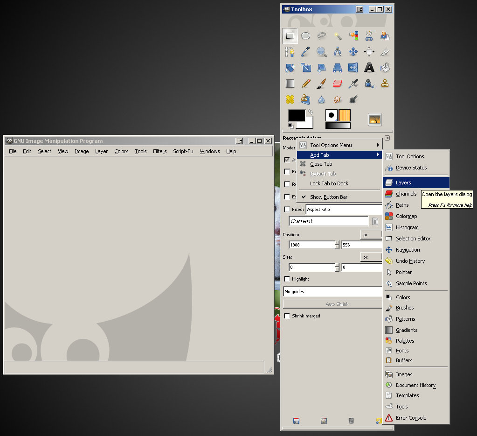Viewport: 477px width, 436px height.
Task: Select the Select by Color tool
Action: click(353, 36)
